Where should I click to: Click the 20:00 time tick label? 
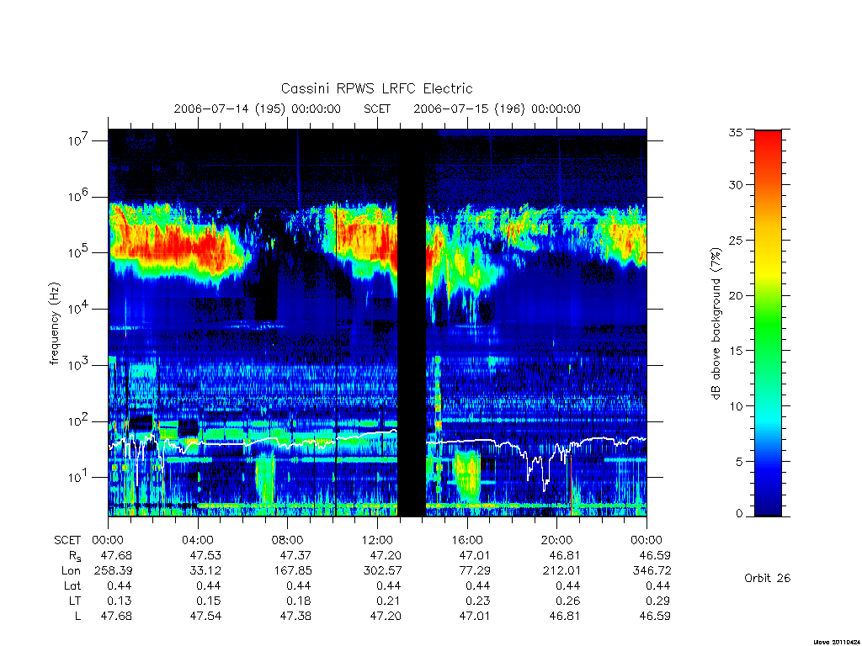point(557,540)
